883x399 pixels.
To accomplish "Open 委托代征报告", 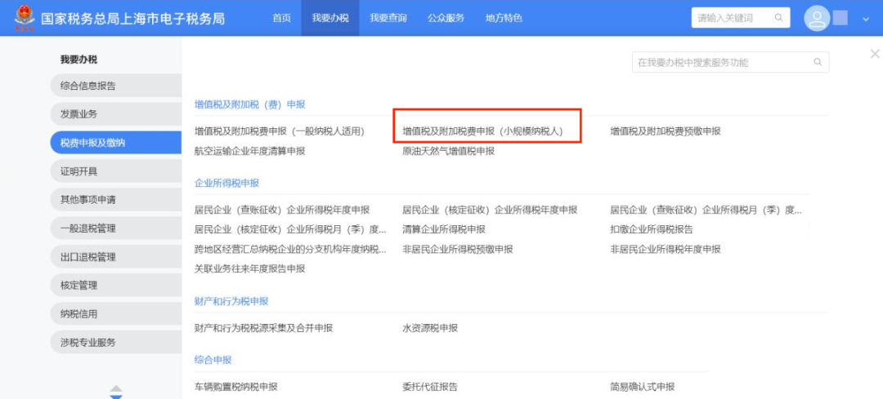I will (x=430, y=387).
